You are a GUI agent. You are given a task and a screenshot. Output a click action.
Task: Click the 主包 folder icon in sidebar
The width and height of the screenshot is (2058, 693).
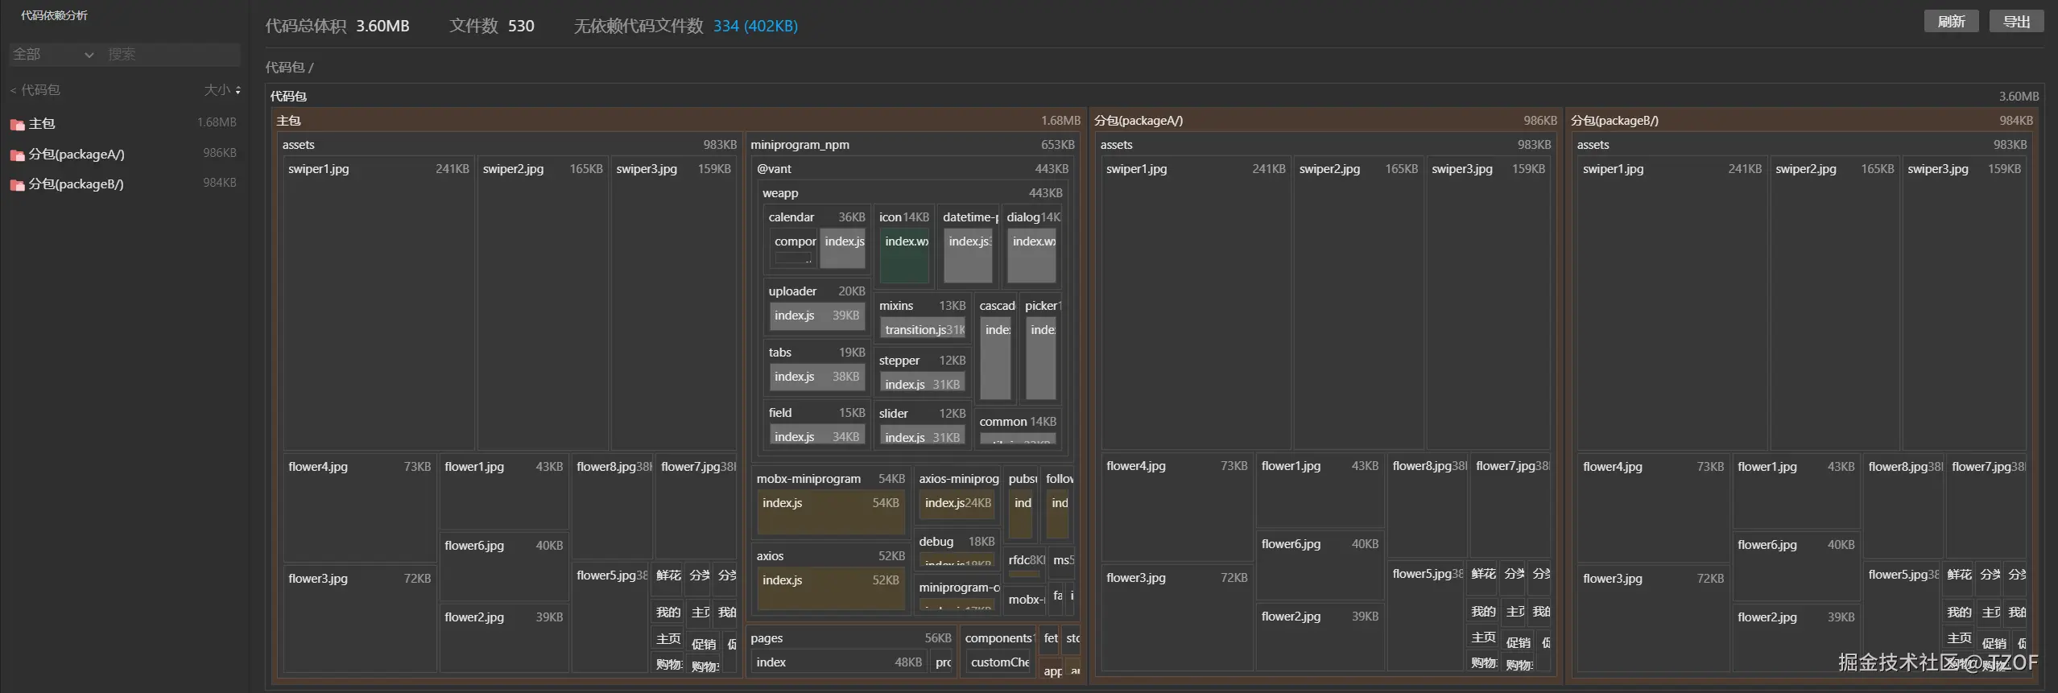(x=17, y=124)
